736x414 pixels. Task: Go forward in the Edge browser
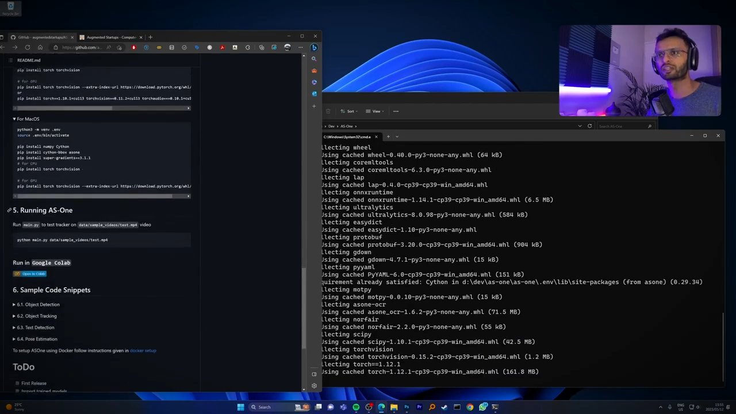click(x=15, y=47)
